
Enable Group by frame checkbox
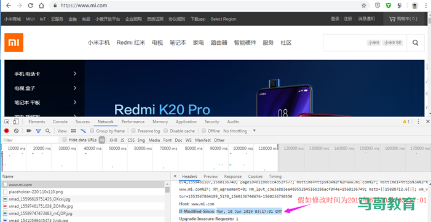(92, 131)
